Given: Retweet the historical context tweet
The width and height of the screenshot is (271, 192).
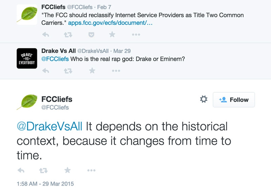Looking at the screenshot, I should [x=43, y=171].
